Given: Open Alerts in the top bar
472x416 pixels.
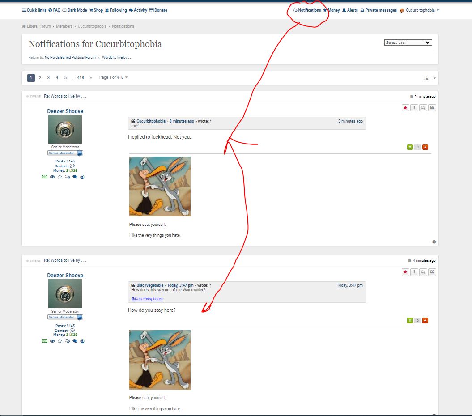Looking at the screenshot, I should tap(350, 10).
